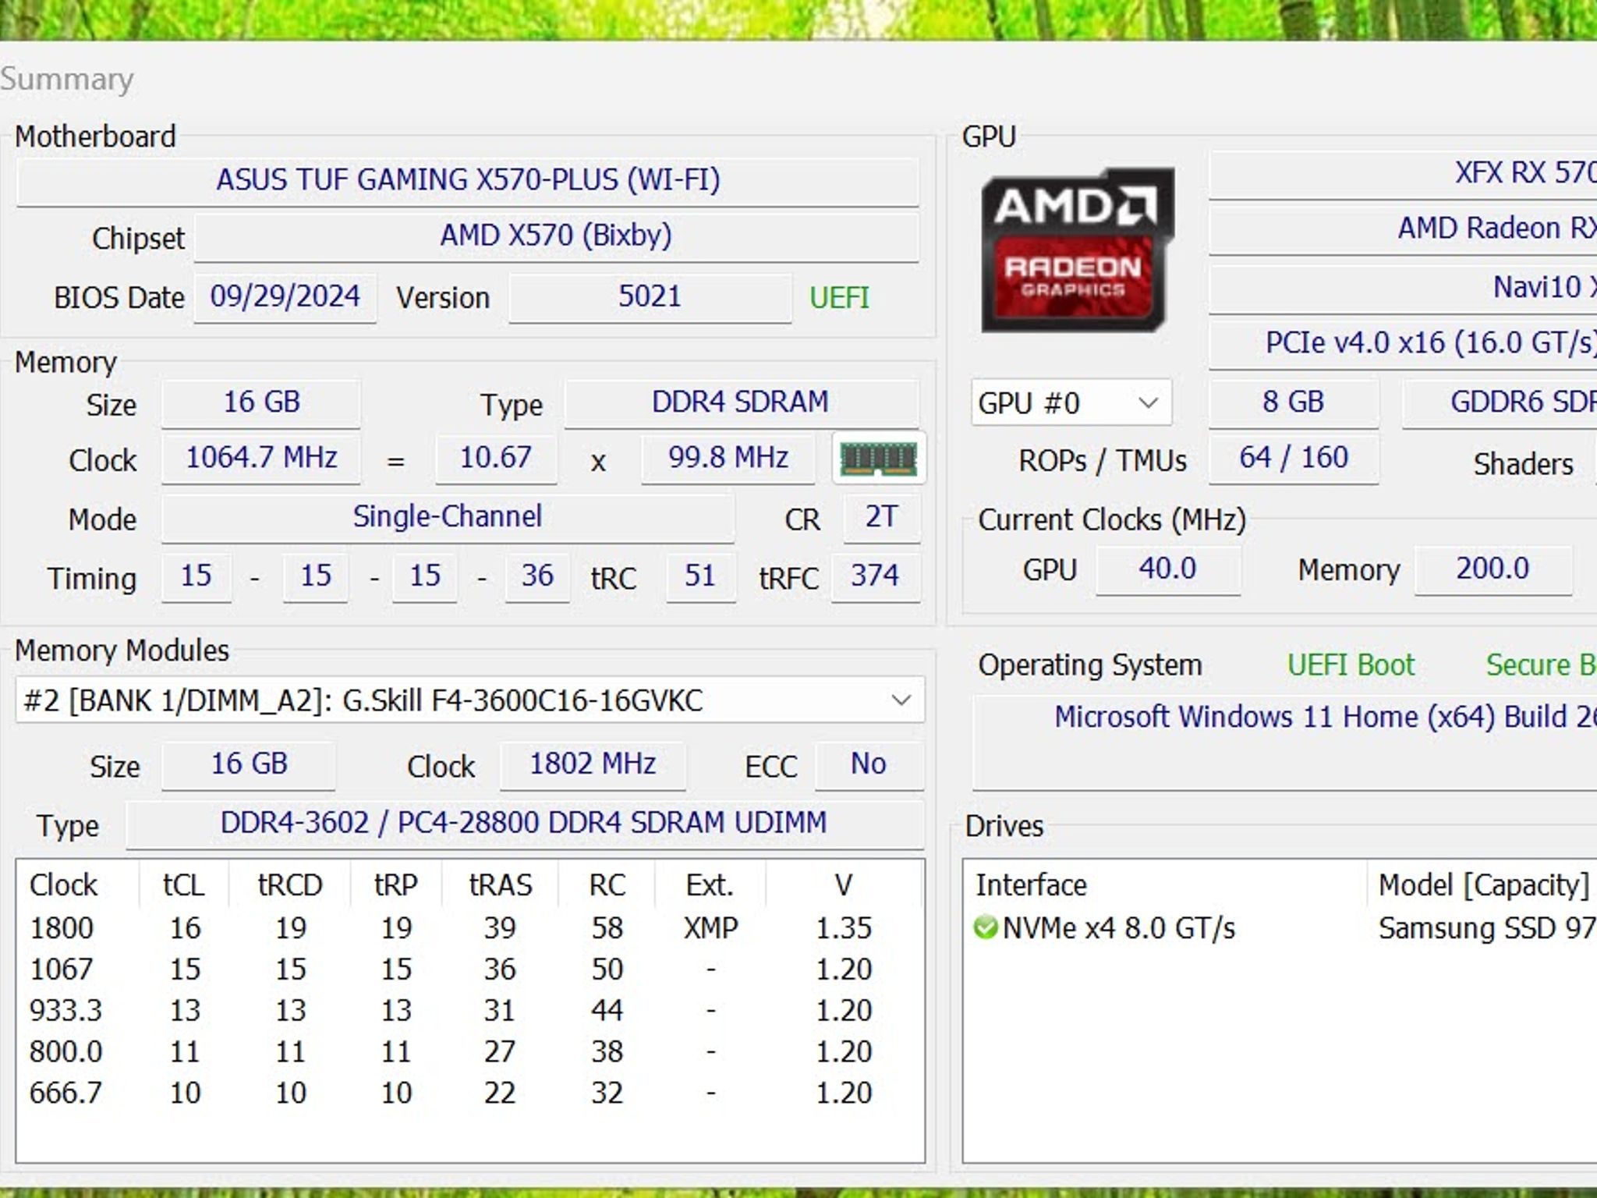Click the NVMe x4 8.0 GT/s drive entry
Screen dimensions: 1597x1198
1118,928
